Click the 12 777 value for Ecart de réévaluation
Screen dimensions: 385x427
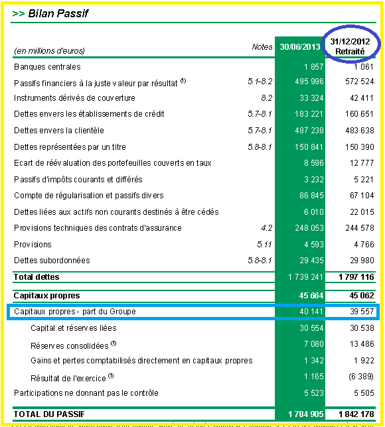[362, 163]
